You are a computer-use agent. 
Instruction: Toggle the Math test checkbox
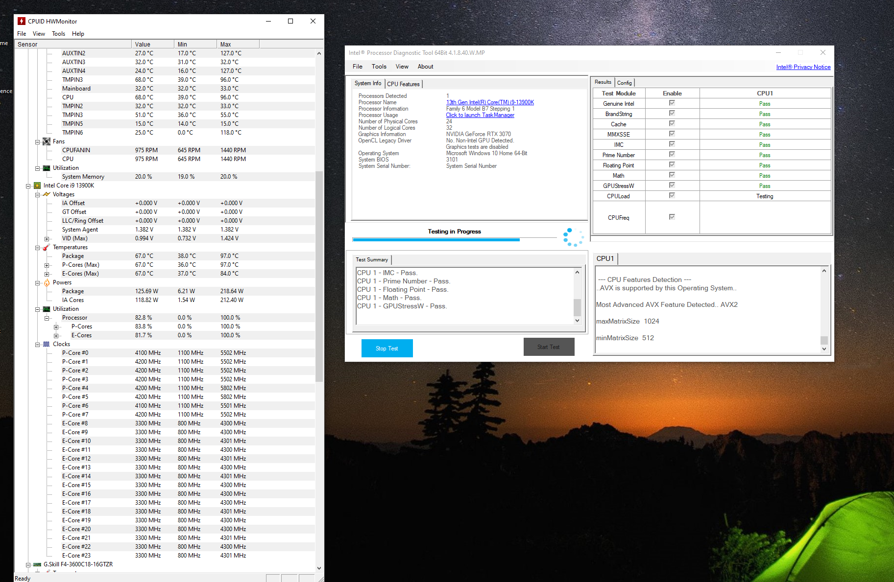pyautogui.click(x=672, y=175)
